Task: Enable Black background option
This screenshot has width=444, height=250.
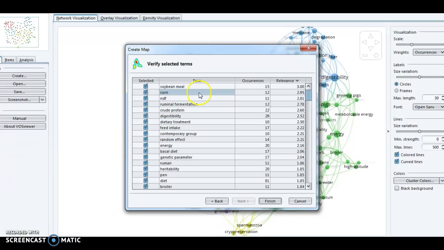Action: click(397, 188)
